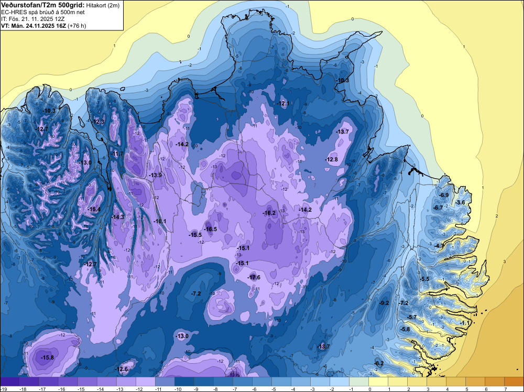Click the -11.7 temperature label
The height and width of the screenshot is (392, 524).
117,154
